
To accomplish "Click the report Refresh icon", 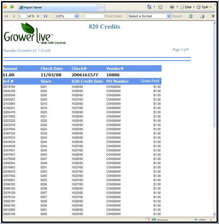I will [191, 16].
